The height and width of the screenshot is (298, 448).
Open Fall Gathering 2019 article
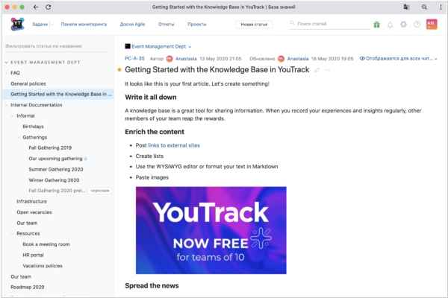50,148
